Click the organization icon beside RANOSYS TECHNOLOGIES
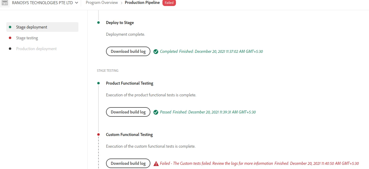 (x=5, y=3)
